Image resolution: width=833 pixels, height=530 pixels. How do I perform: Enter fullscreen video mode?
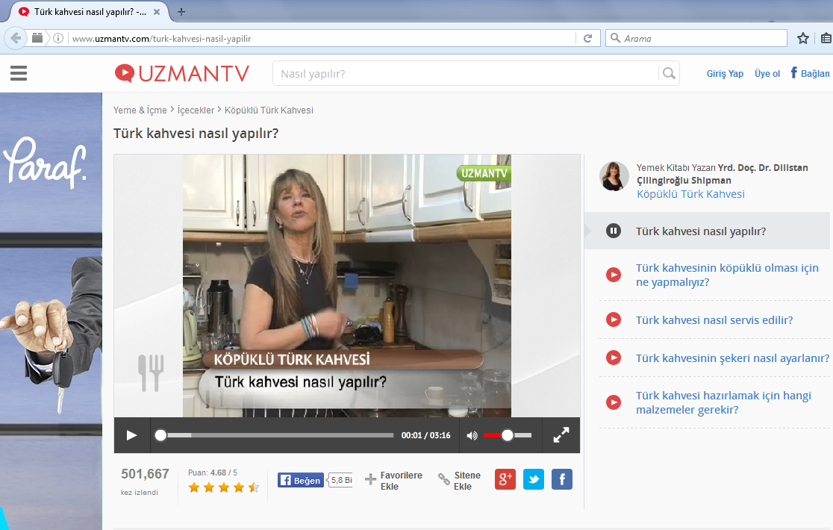(x=561, y=435)
